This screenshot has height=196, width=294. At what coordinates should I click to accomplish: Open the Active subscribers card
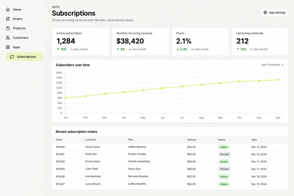(81, 41)
